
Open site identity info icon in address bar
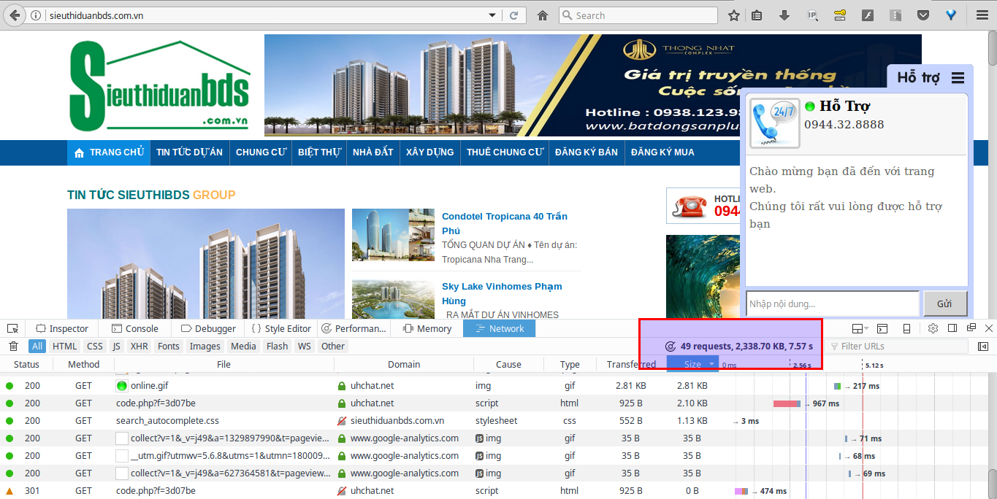coord(36,15)
